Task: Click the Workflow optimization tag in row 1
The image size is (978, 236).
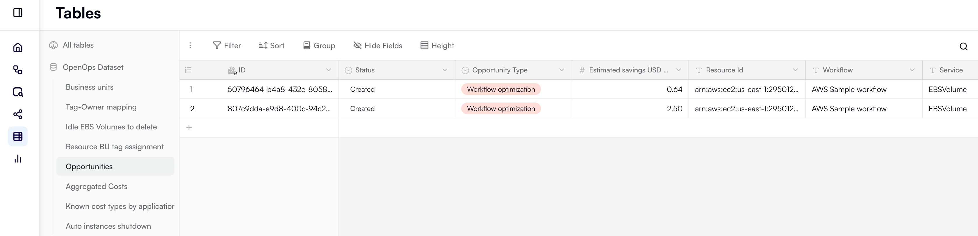Action: 501,90
